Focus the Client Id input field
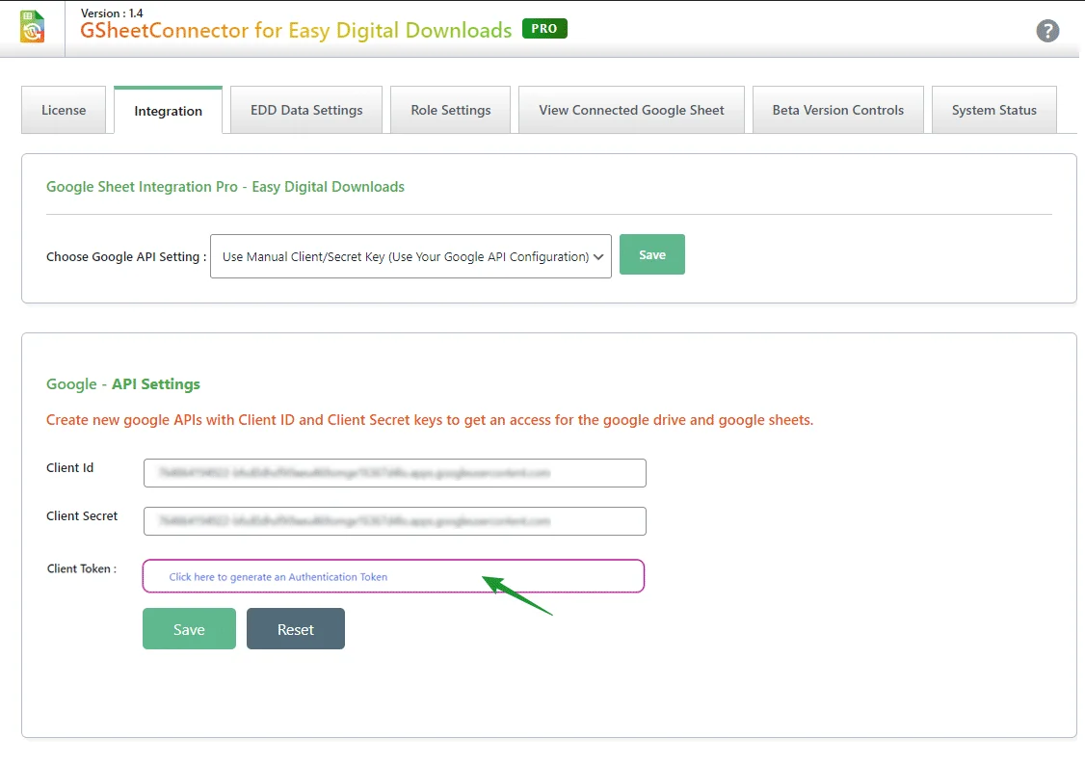This screenshot has height=764, width=1085. click(394, 473)
